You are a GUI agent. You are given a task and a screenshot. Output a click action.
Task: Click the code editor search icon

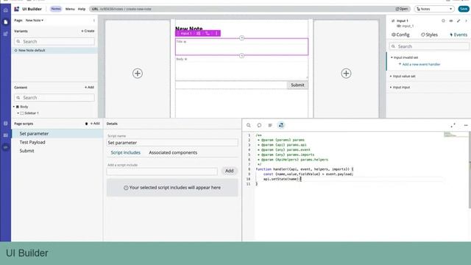pos(249,125)
